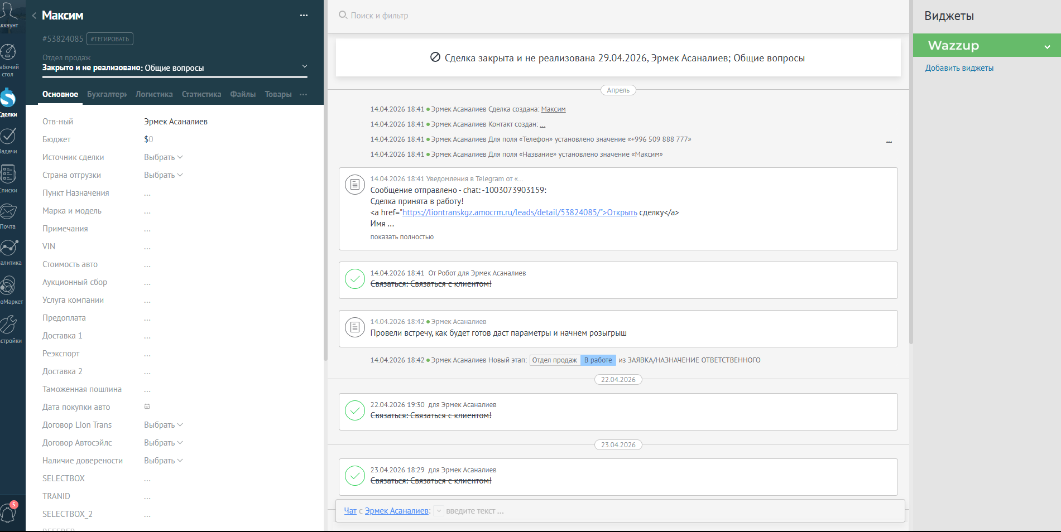Image resolution: width=1061 pixels, height=532 pixels.
Task: Click the Услуга компании value field
Action: [147, 301]
